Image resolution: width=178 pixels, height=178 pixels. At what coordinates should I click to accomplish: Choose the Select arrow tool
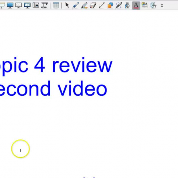pyautogui.click(x=67, y=5)
